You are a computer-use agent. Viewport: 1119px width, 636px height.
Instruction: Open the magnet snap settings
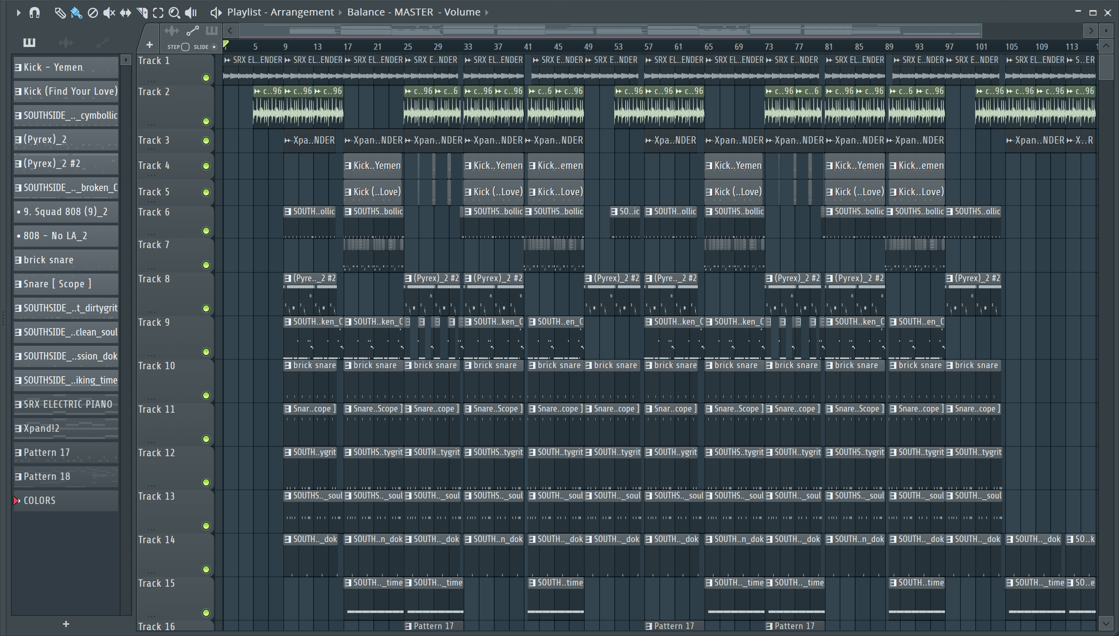(x=35, y=13)
